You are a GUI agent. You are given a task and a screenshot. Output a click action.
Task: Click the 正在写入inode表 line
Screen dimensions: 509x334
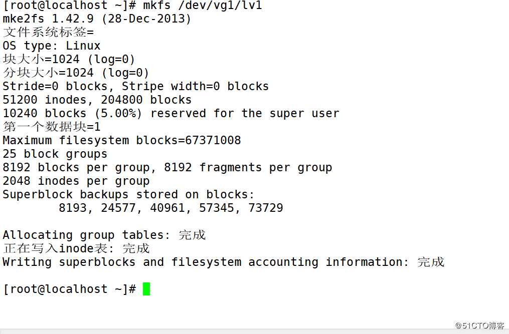(76, 248)
